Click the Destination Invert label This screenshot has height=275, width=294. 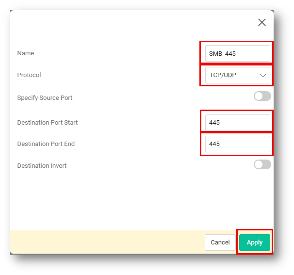click(x=42, y=166)
